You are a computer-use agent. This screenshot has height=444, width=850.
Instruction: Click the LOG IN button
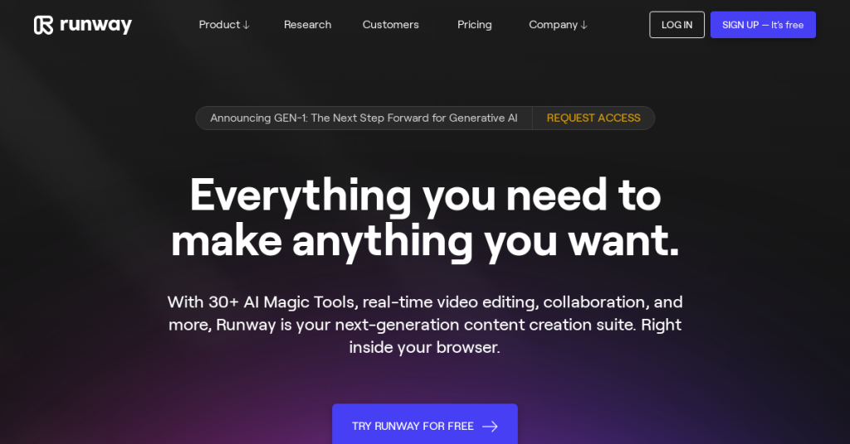point(677,25)
